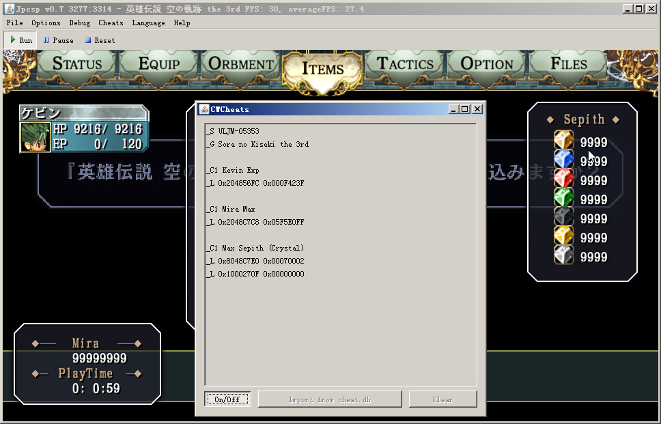Open the Debug menu
This screenshot has height=424, width=661.
80,23
